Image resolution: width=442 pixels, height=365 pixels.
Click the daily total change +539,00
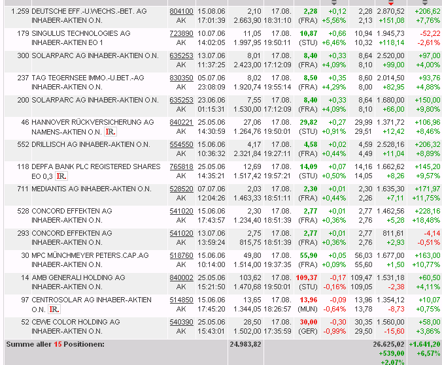pyautogui.click(x=392, y=354)
